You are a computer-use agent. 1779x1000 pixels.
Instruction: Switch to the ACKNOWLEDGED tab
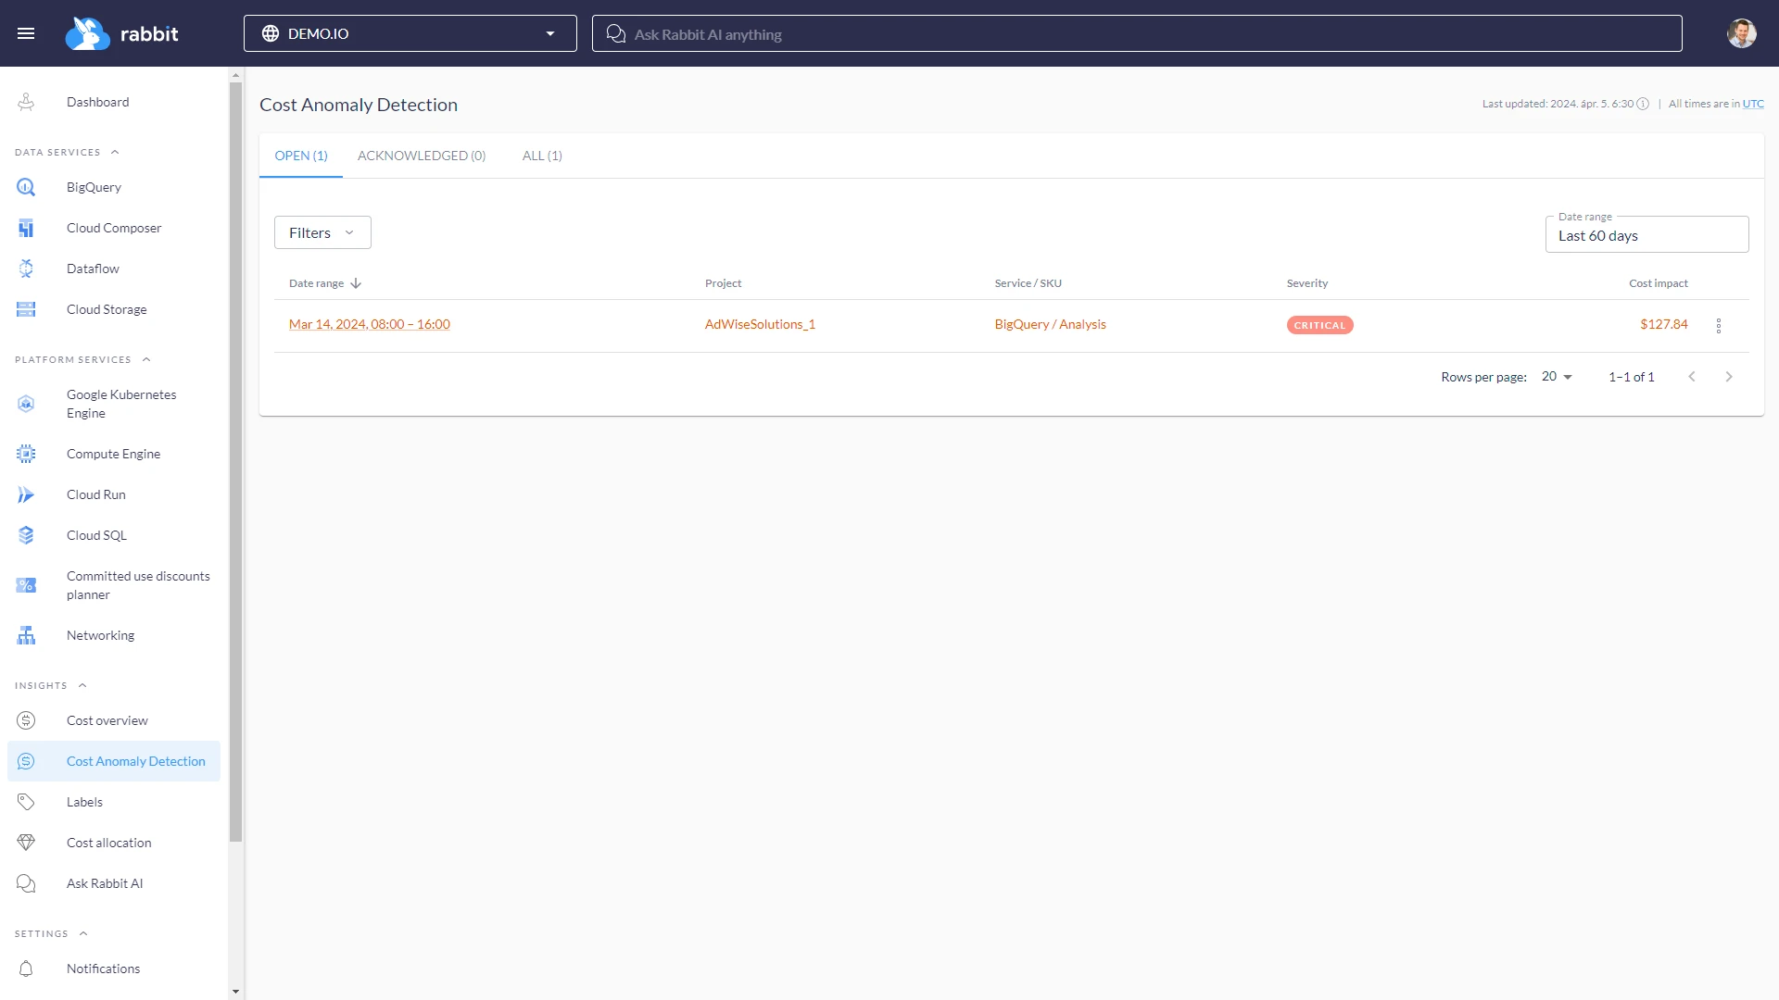pyautogui.click(x=422, y=156)
